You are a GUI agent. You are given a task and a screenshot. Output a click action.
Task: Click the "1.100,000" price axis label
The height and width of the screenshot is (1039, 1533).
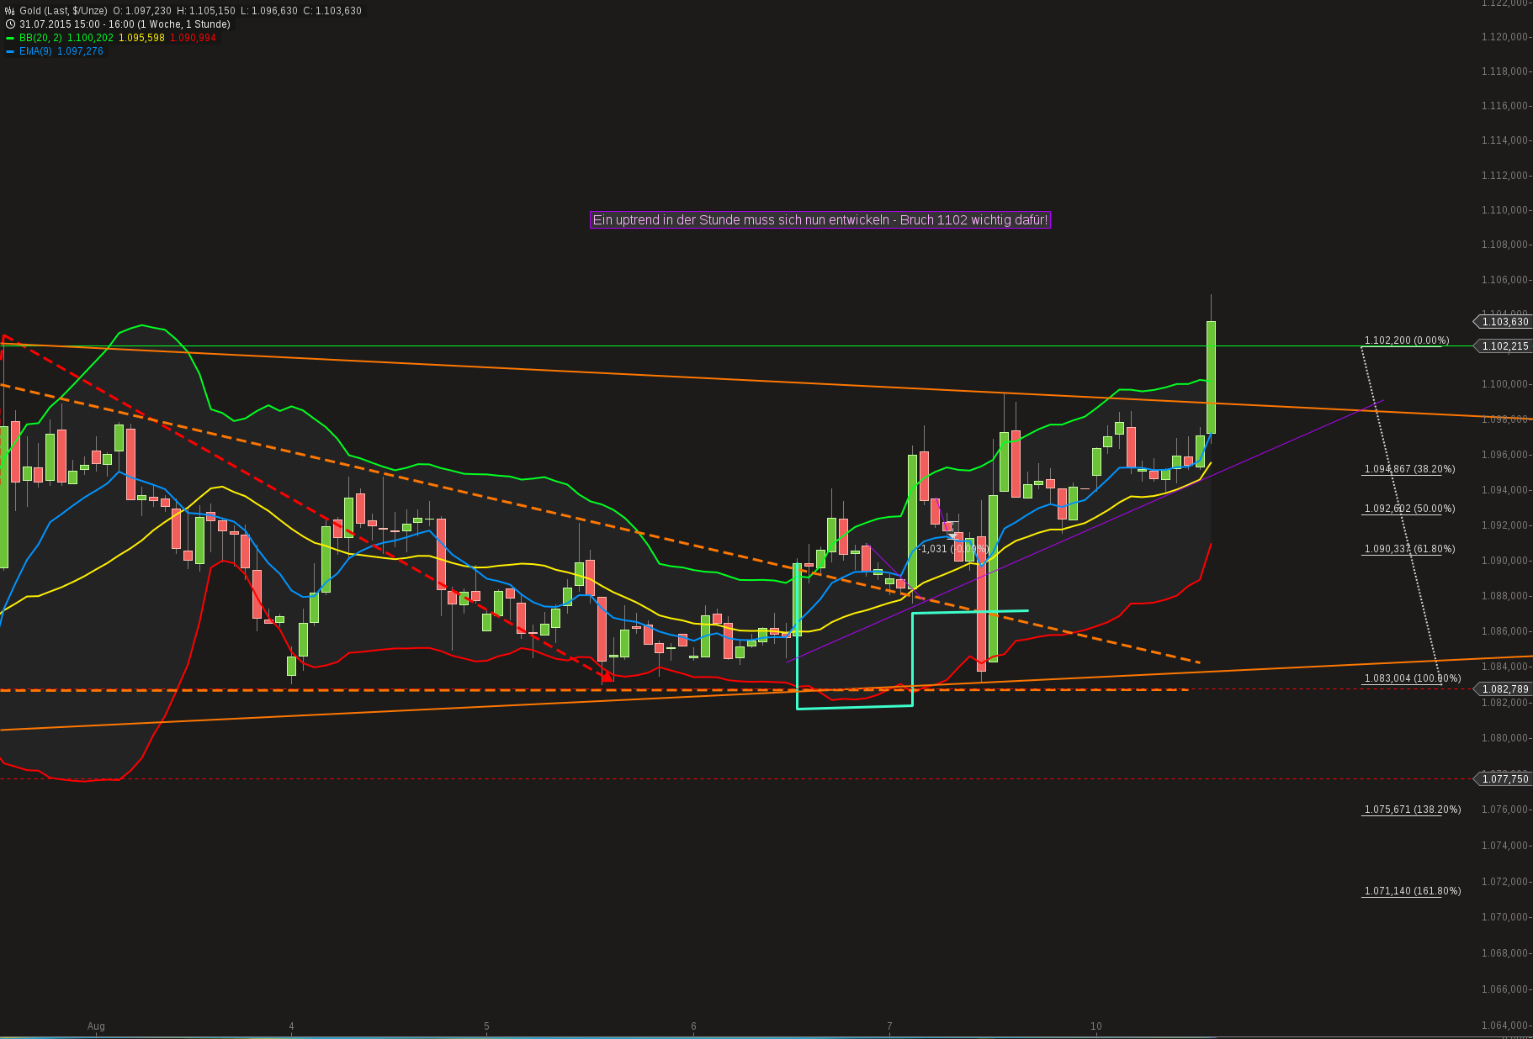[1504, 384]
